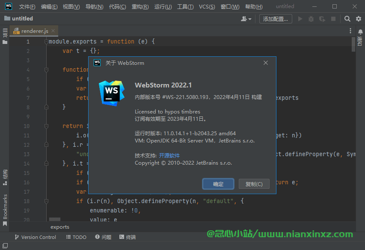Screen dimensions: 365x250
Task: Open the Code With Me user dropdown
Action: pos(246,19)
